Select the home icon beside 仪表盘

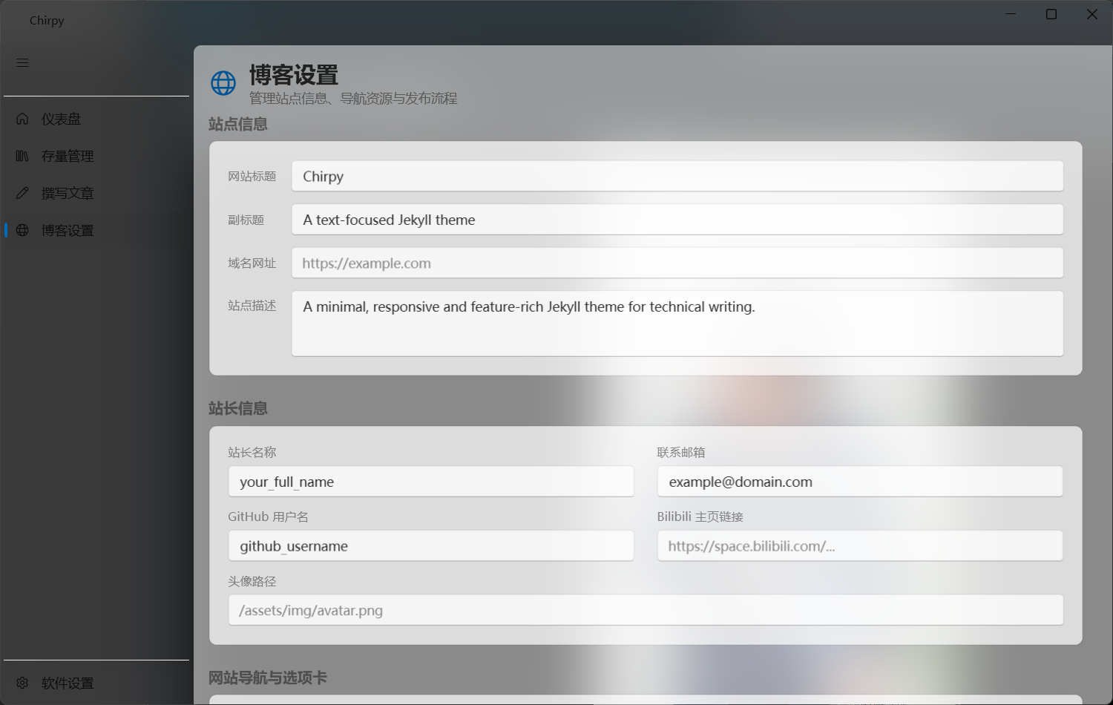pos(22,118)
